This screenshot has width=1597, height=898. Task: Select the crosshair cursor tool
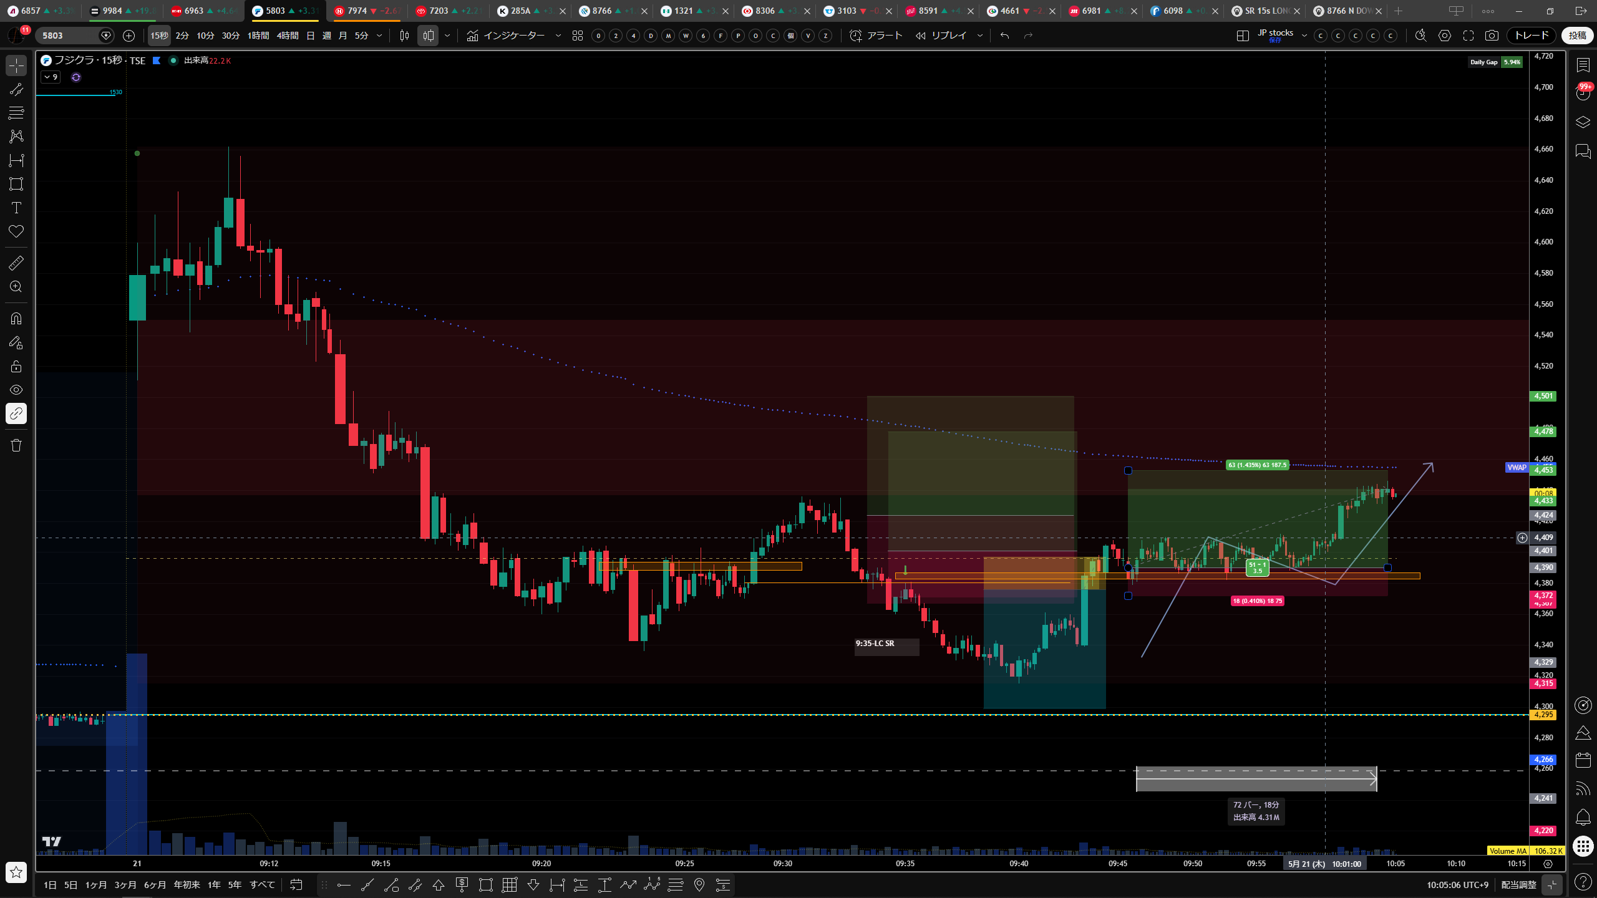[x=16, y=65]
